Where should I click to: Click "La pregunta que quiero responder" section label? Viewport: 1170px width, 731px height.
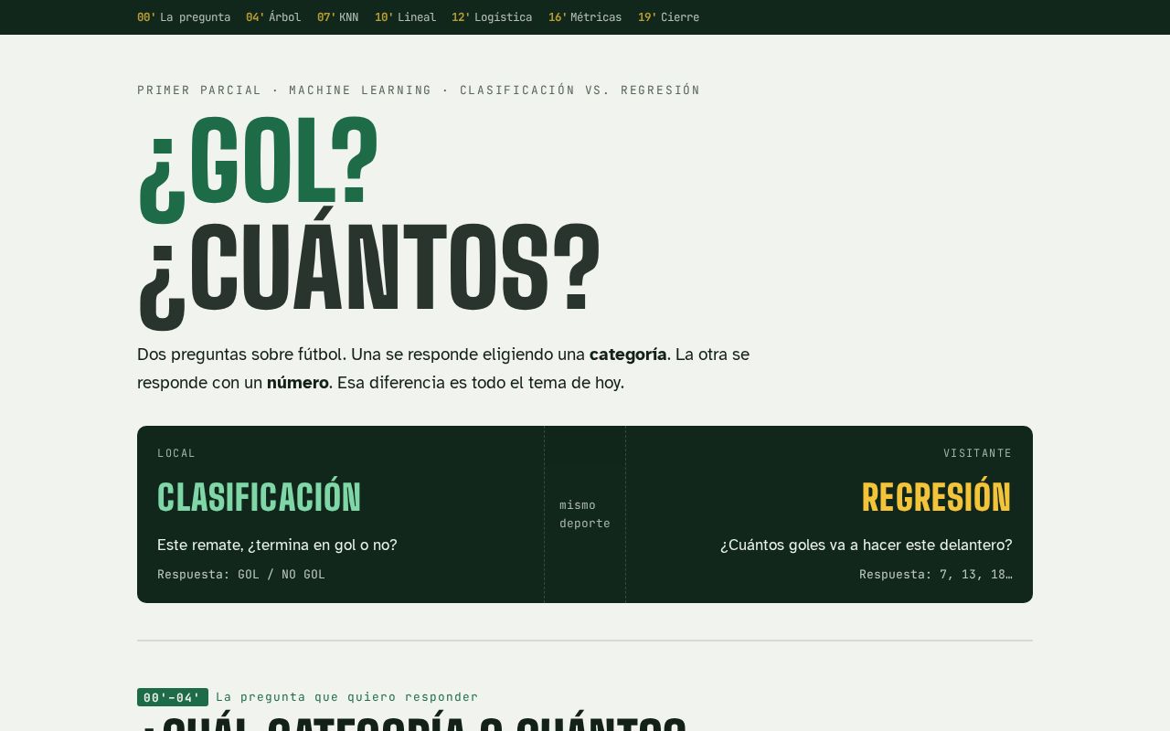pos(347,697)
